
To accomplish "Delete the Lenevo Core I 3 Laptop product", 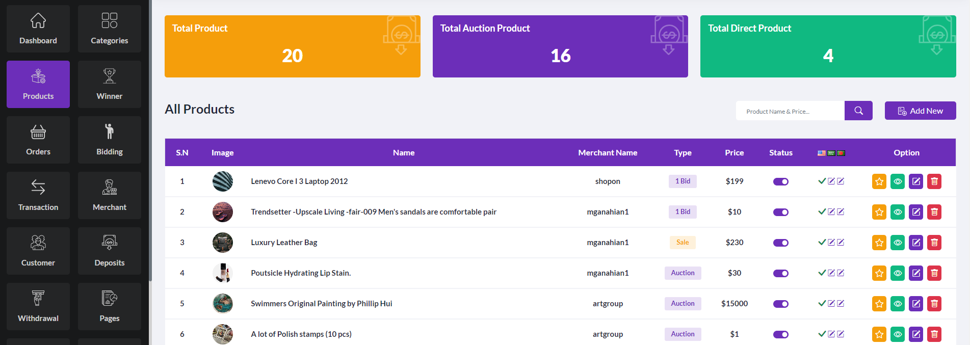I will (x=934, y=181).
